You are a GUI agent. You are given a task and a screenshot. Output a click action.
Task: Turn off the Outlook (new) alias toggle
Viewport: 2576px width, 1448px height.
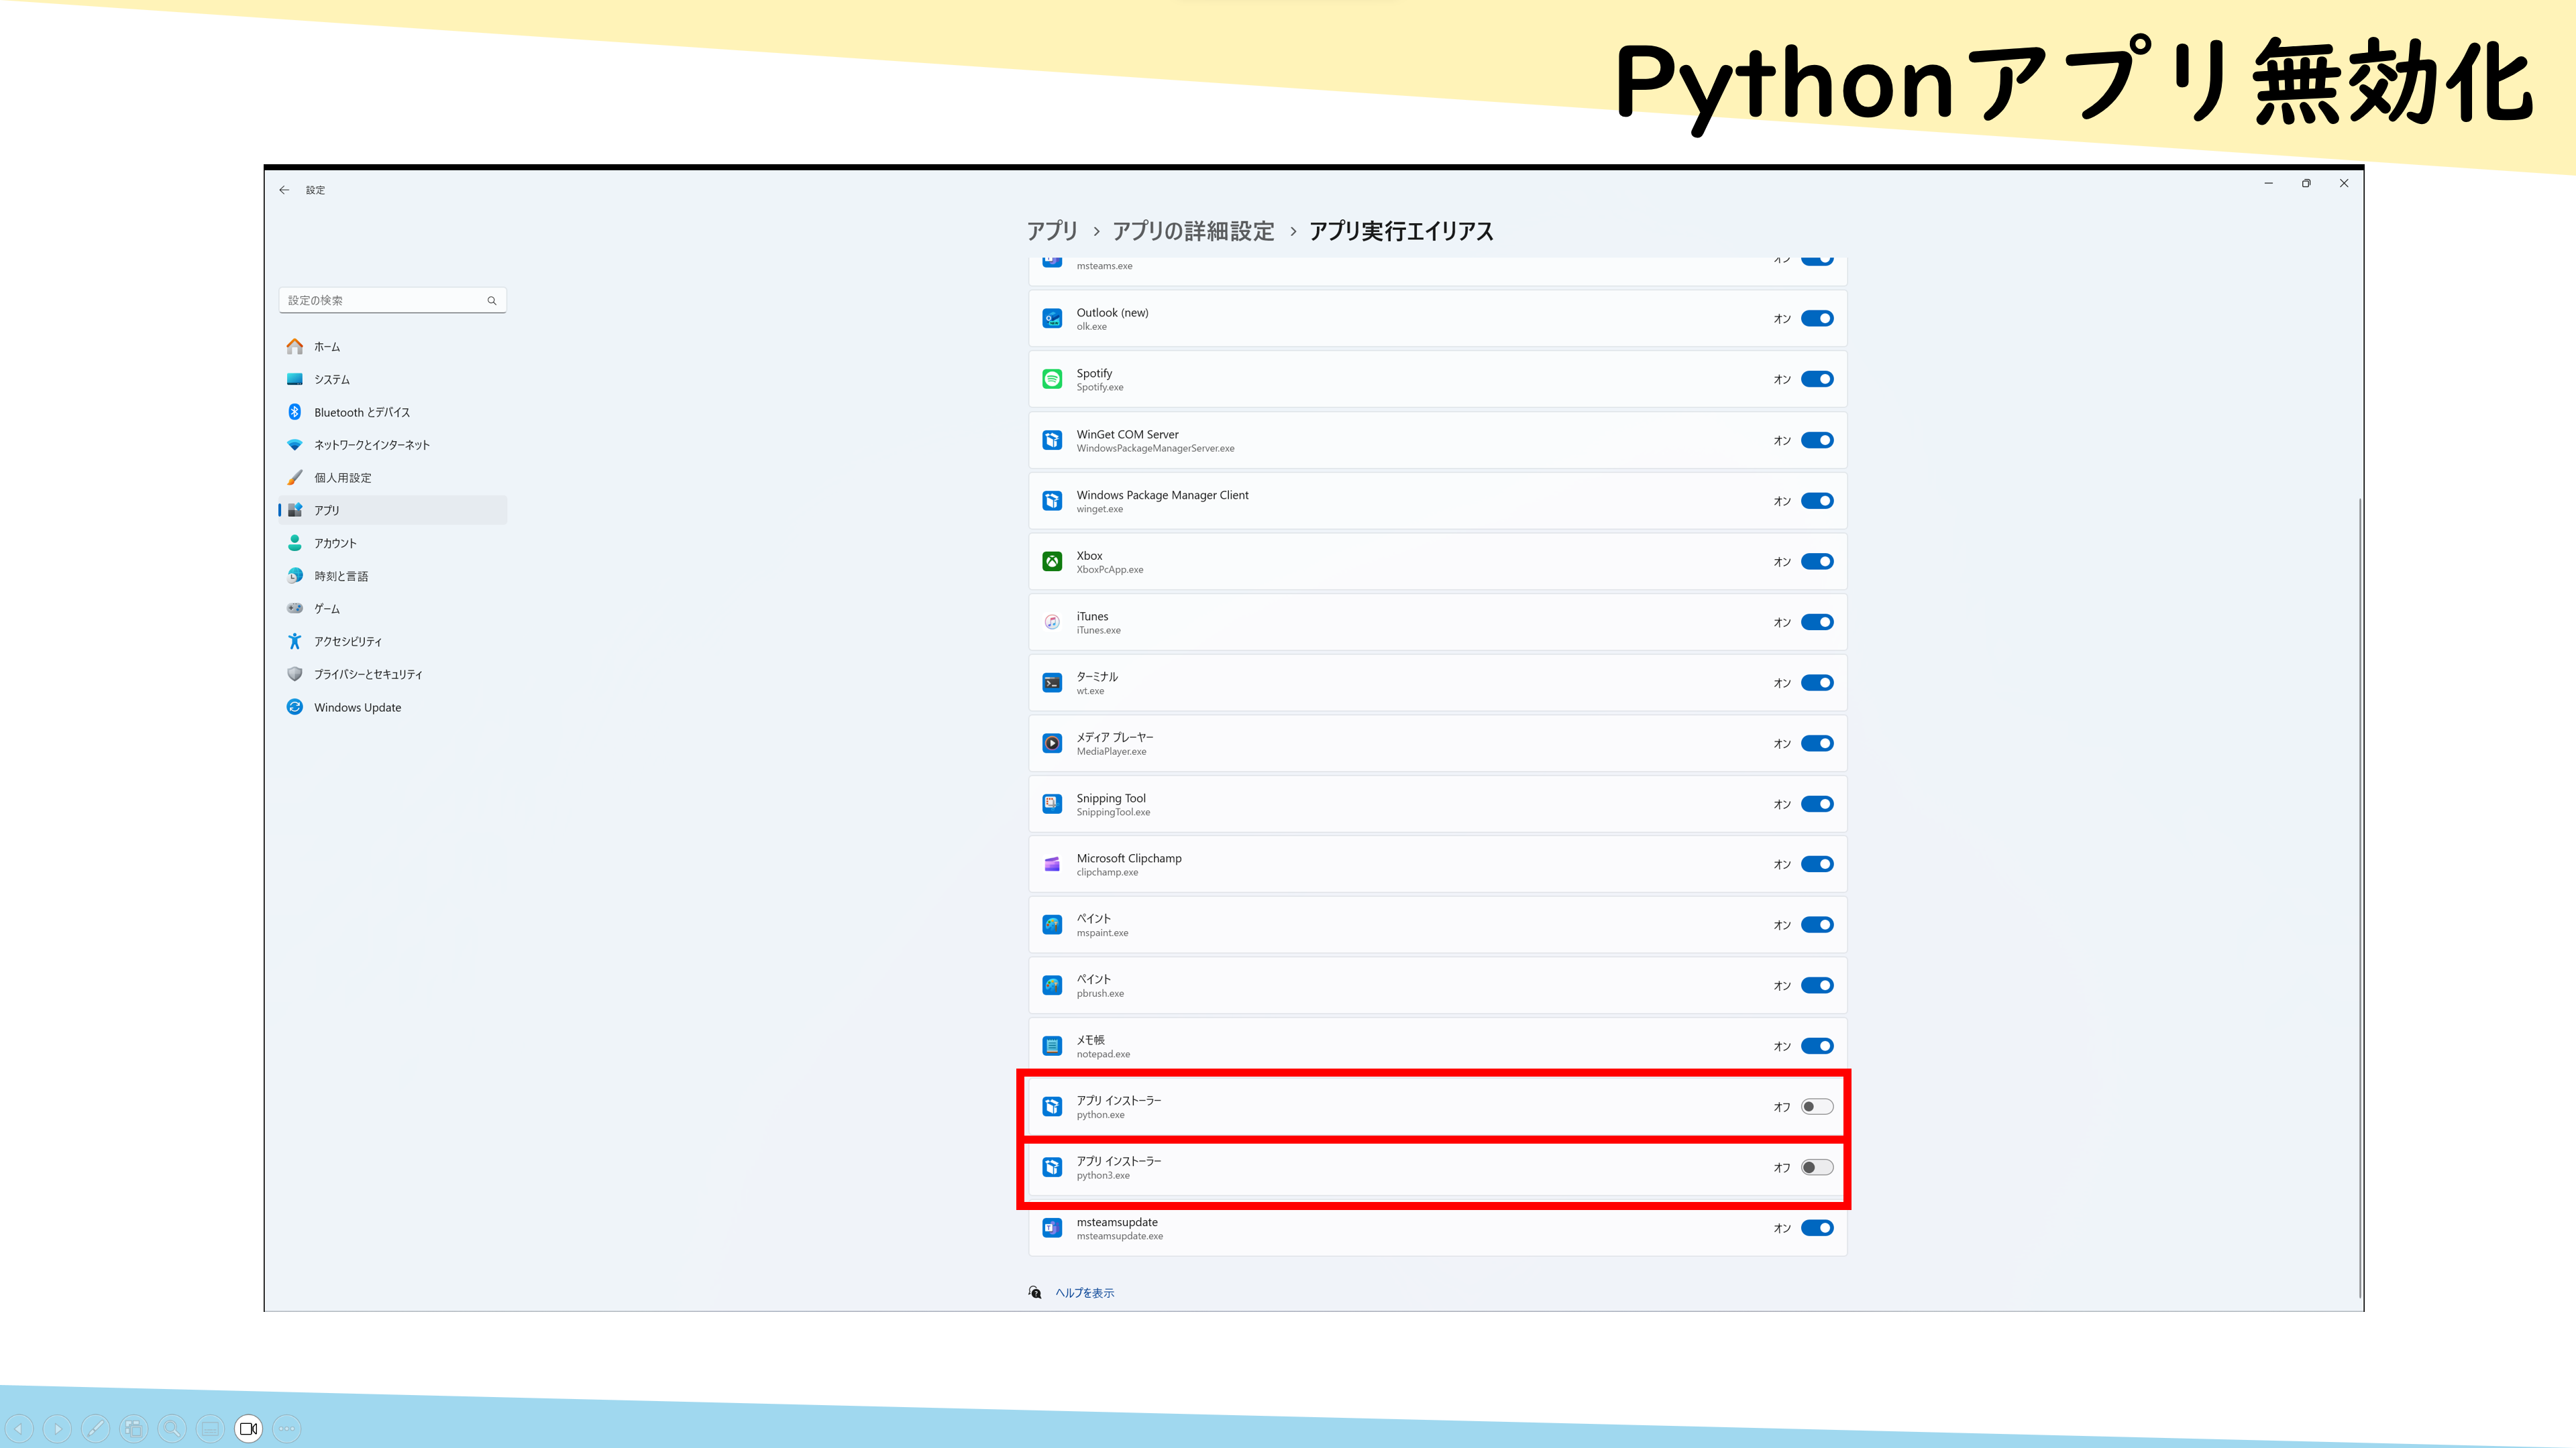[x=1817, y=319]
